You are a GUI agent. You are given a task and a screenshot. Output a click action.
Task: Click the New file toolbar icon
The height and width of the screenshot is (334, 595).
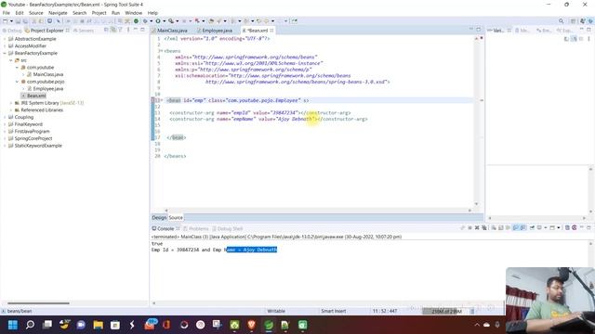6,21
